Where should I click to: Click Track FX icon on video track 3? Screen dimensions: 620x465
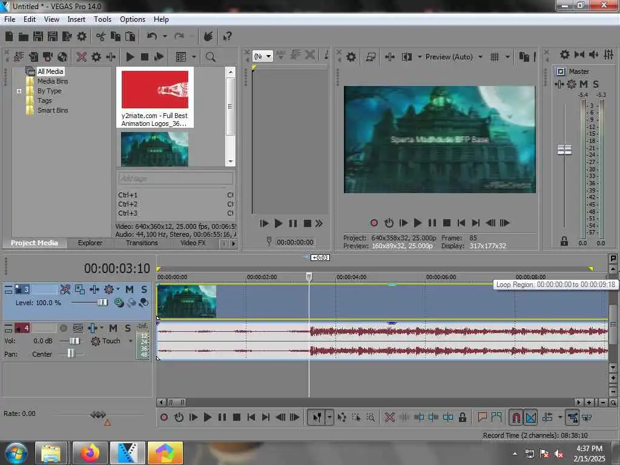(109, 289)
